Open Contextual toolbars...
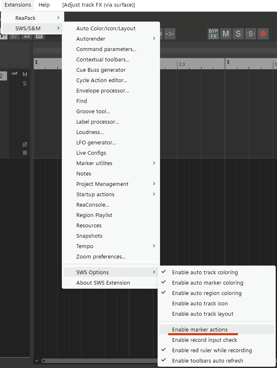Image resolution: width=277 pixels, height=368 pixels. pos(111,59)
